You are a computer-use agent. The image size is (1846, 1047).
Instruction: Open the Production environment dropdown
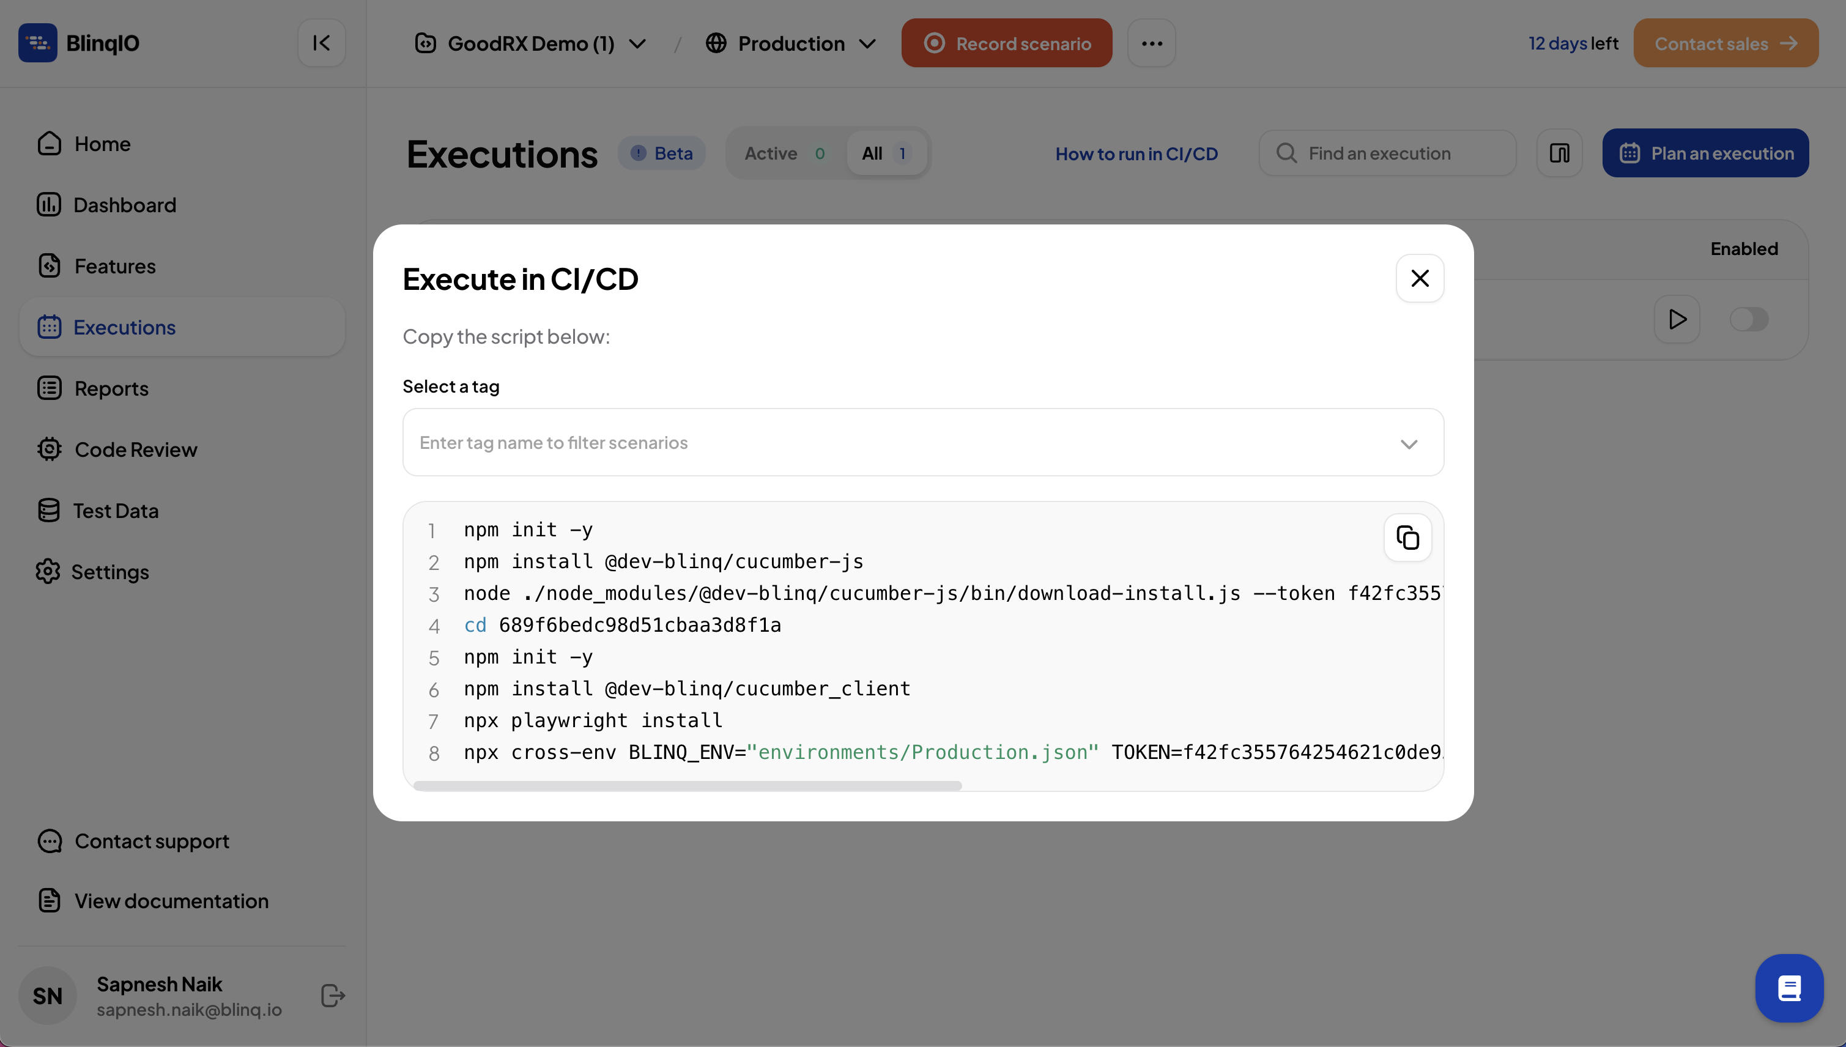coord(791,43)
